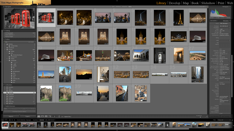Viewport: 234px width, 131px height.
Task: Click the Import button
Action: click(11, 116)
